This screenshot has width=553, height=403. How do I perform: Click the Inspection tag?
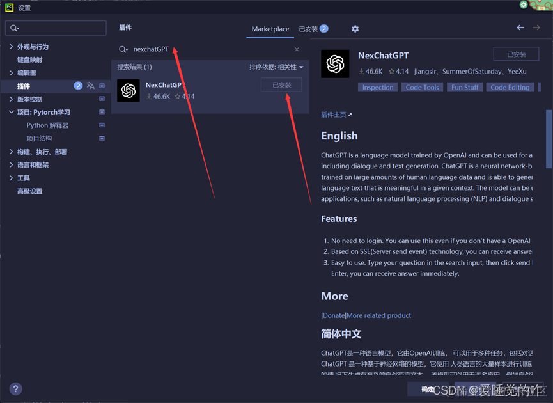point(378,87)
